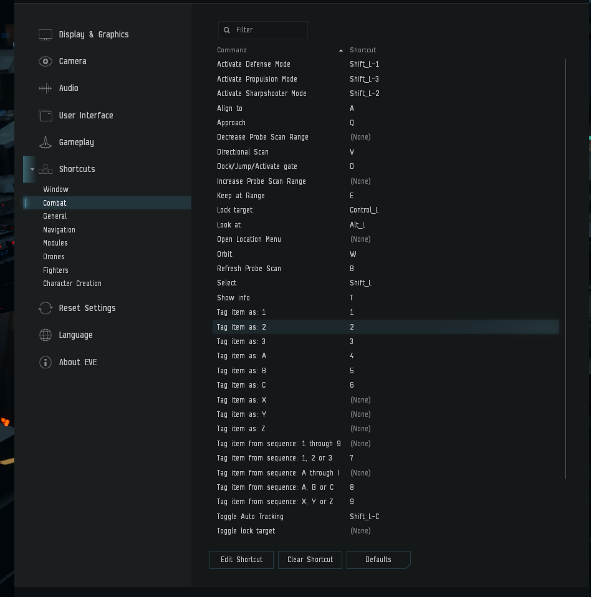This screenshot has width=591, height=597.
Task: Open Gameplay spaceship icon section
Action: [x=46, y=143]
